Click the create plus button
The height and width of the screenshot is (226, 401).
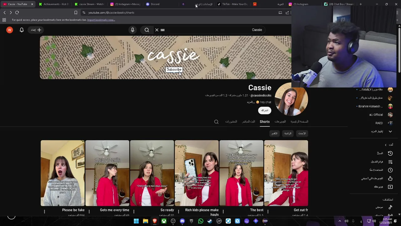tap(36, 30)
